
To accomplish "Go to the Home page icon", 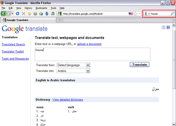I will pyautogui.click(x=29, y=14).
